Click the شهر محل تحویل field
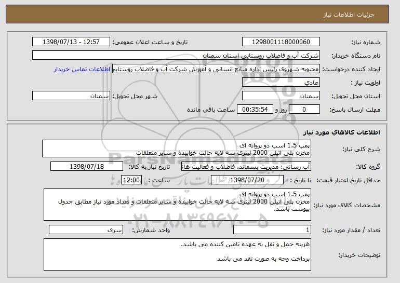 [x=71, y=96]
